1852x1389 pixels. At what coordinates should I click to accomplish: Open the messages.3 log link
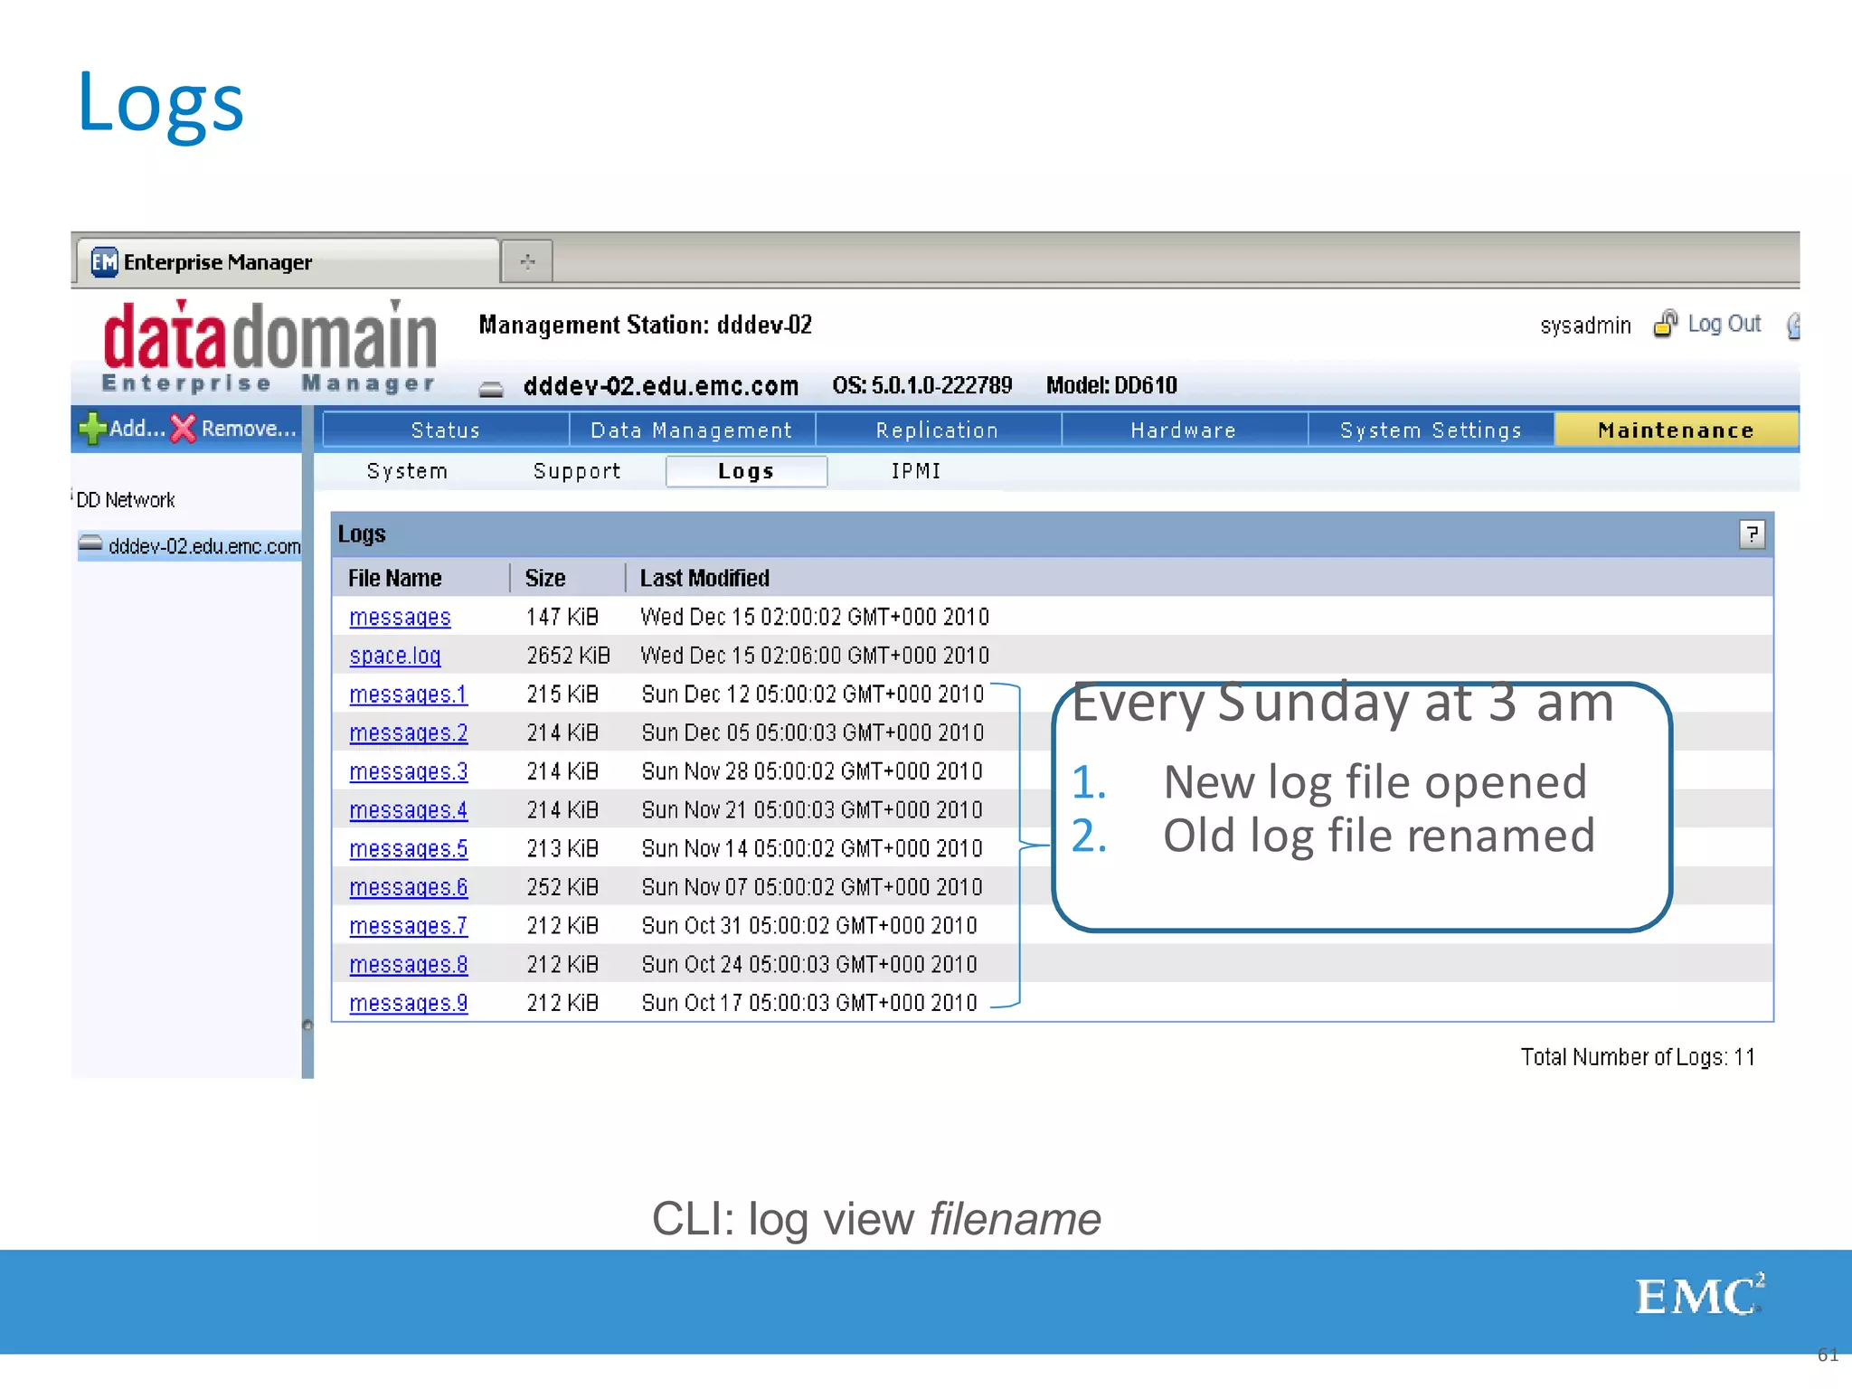[409, 771]
